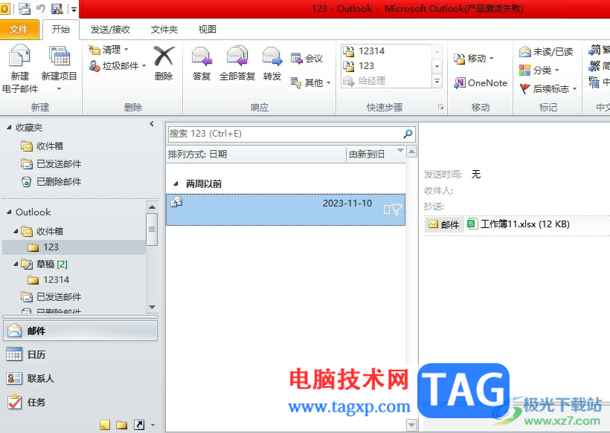Click the undo arrow in quick access toolbar
610x433 pixels.
click(41, 8)
